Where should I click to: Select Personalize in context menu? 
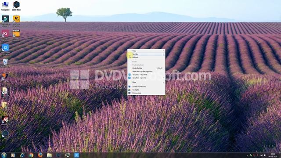point(146,93)
